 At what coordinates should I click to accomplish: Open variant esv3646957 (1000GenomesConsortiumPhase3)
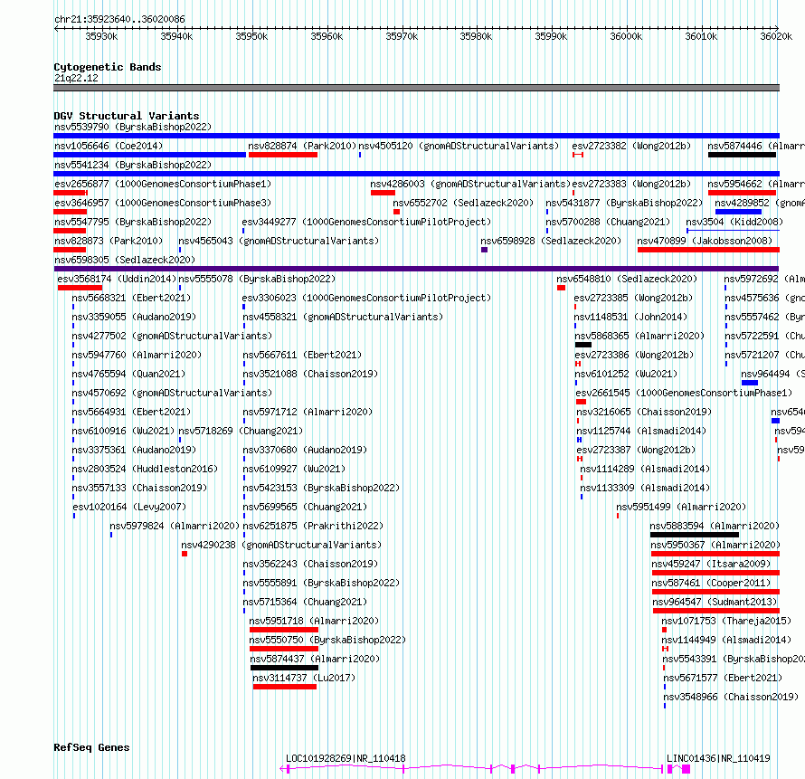163,203
